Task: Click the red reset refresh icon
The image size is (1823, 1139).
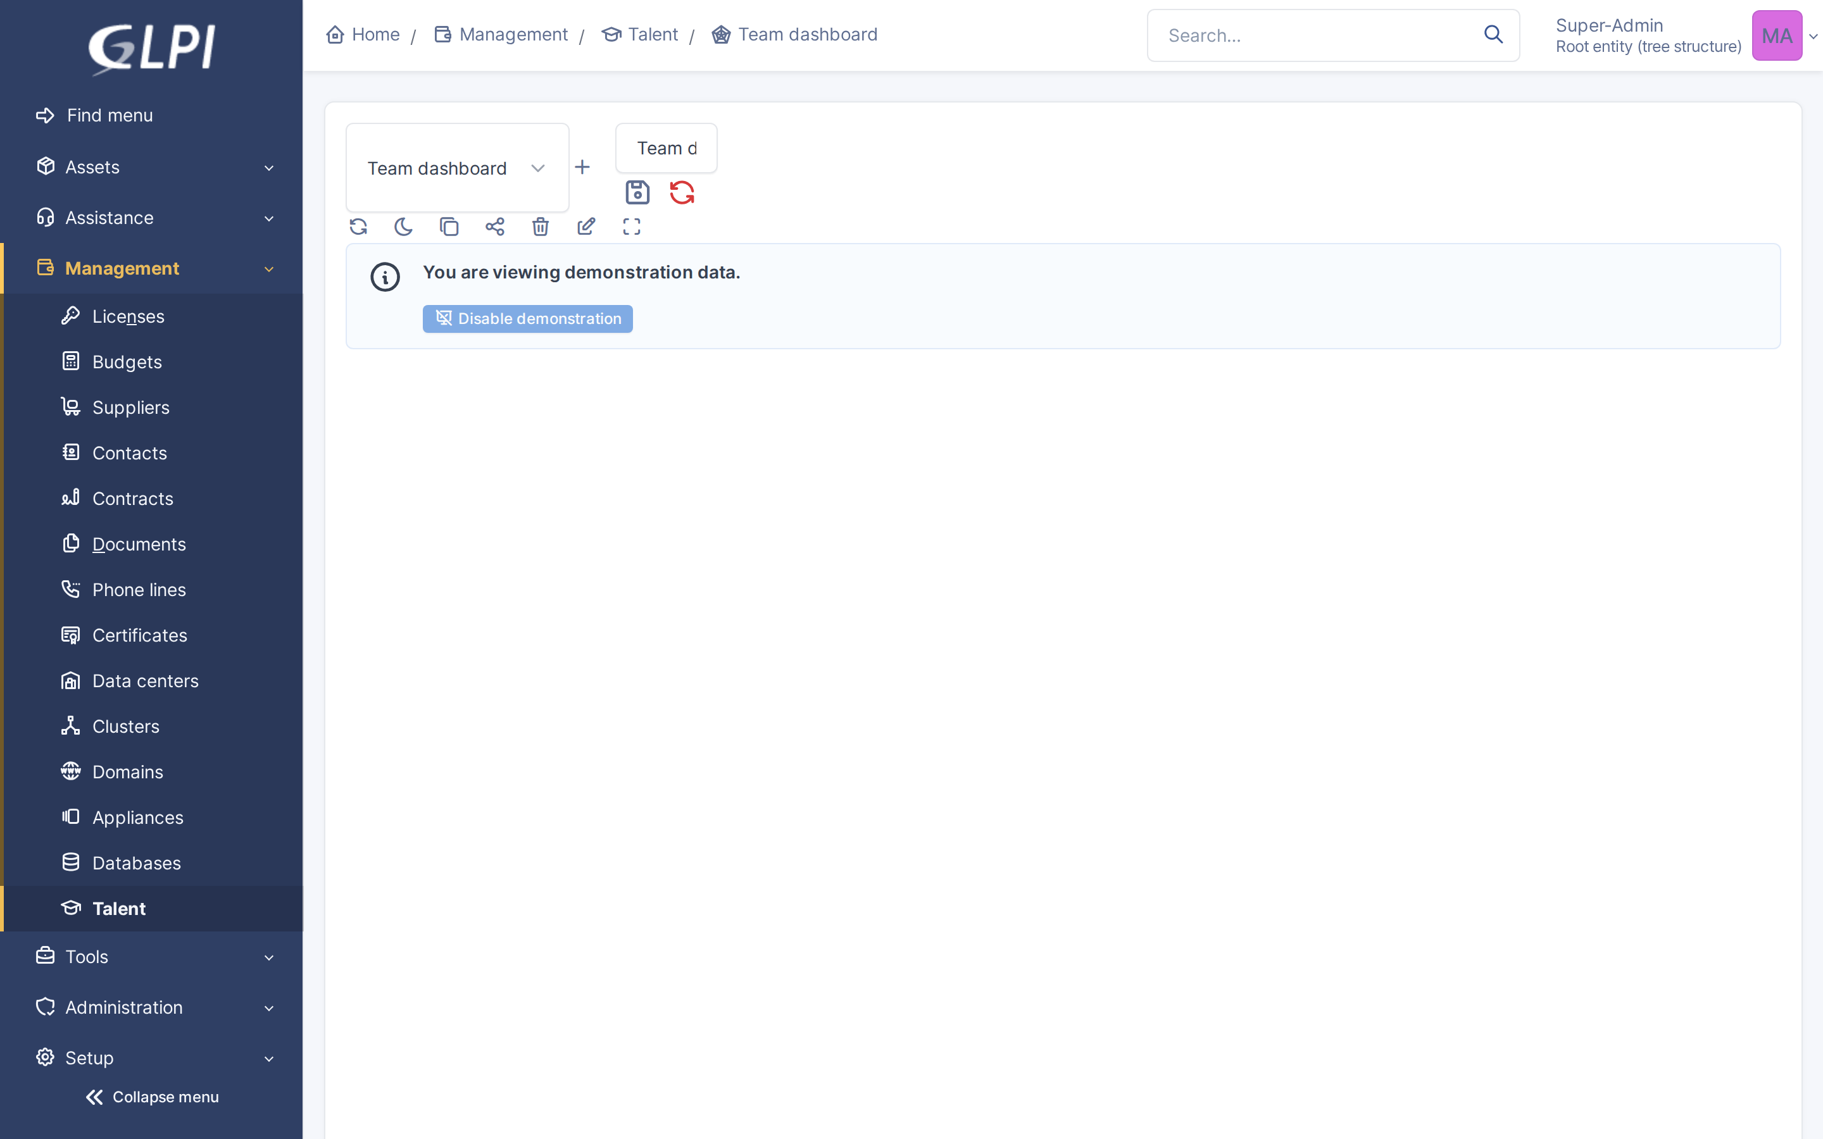Action: coord(682,193)
